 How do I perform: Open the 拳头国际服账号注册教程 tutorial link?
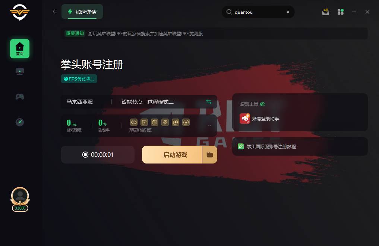click(x=271, y=146)
